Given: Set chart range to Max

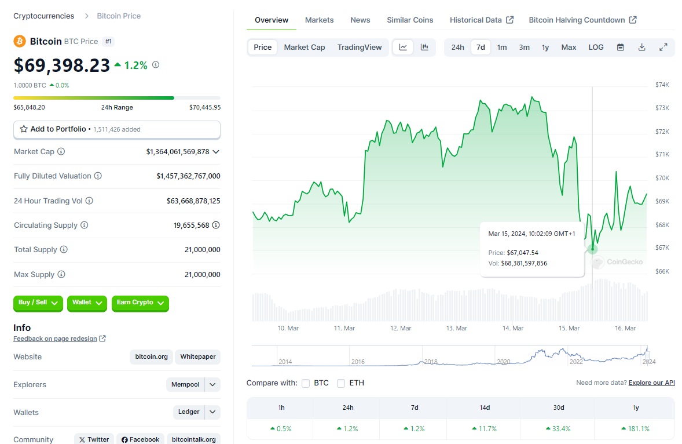Looking at the screenshot, I should 569,47.
